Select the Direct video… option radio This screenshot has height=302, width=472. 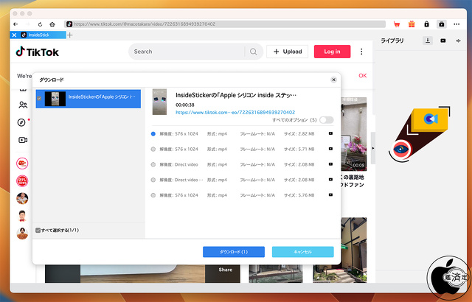pyautogui.click(x=153, y=180)
